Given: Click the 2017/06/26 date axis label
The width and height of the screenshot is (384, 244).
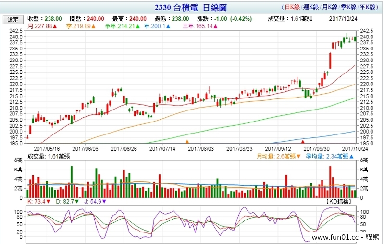Looking at the screenshot, I should coord(124,149).
